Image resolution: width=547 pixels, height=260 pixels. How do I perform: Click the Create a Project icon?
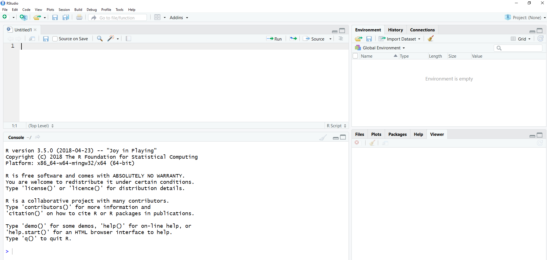click(x=23, y=17)
